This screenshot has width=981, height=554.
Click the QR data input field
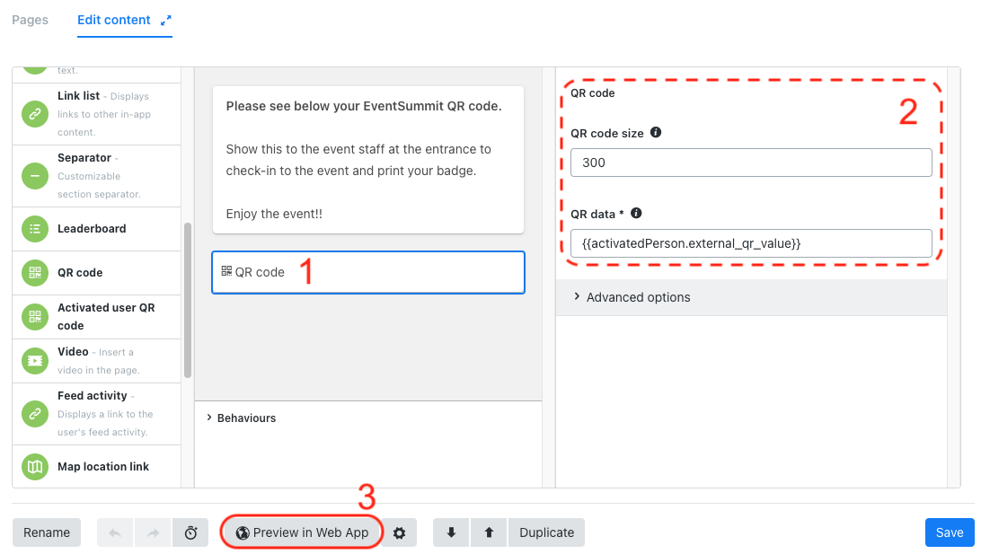point(751,243)
